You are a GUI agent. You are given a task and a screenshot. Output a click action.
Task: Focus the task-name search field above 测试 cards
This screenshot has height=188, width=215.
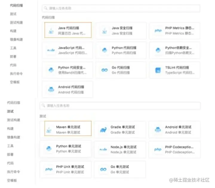(120, 106)
